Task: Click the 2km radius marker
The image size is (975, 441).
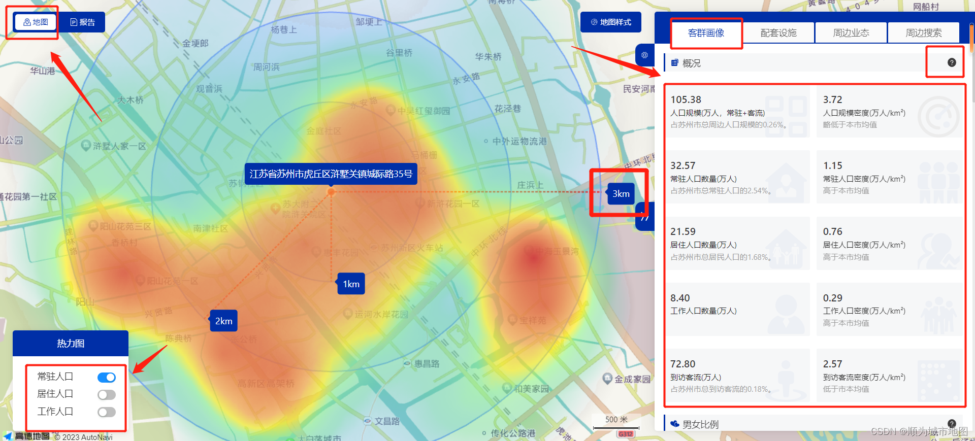Action: (223, 321)
